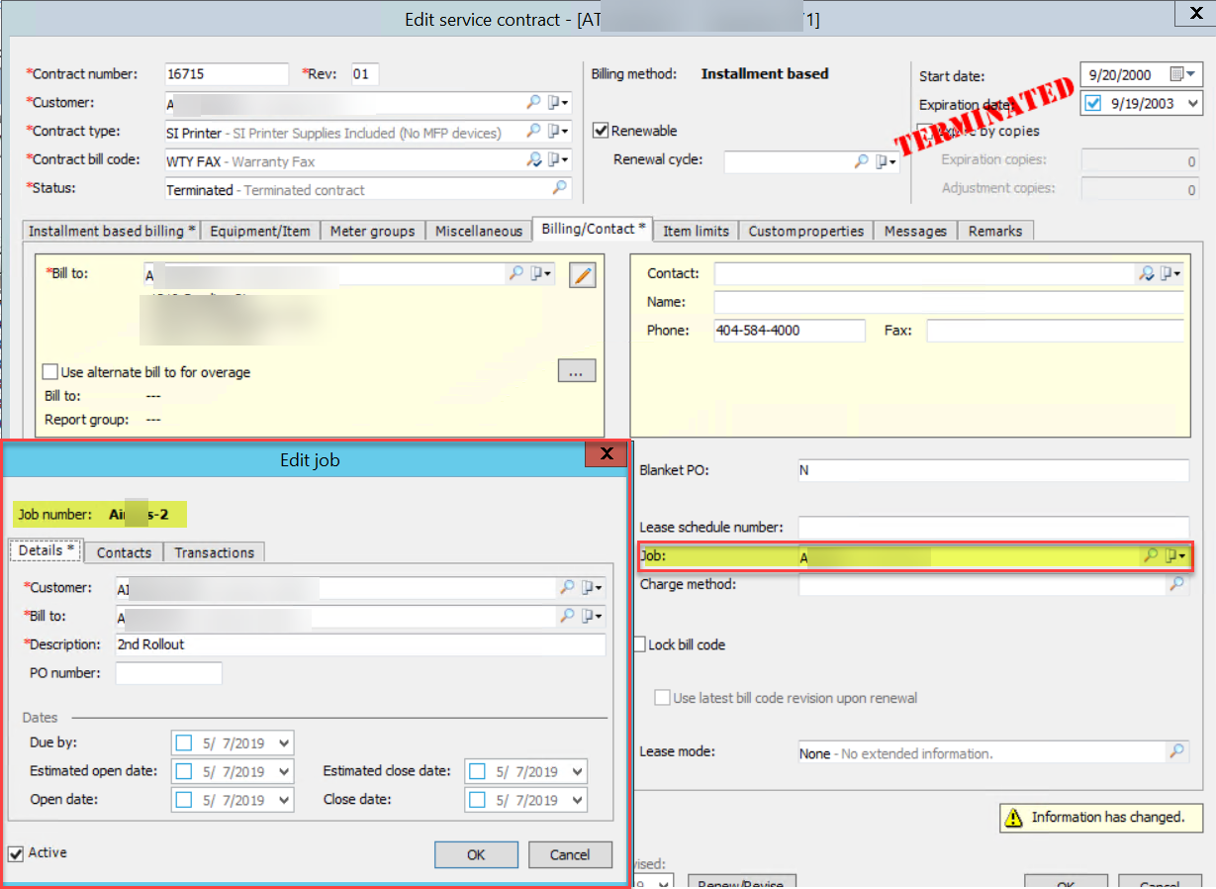Toggle Active checkbox in Edit job
1216x889 pixels.
tap(16, 853)
